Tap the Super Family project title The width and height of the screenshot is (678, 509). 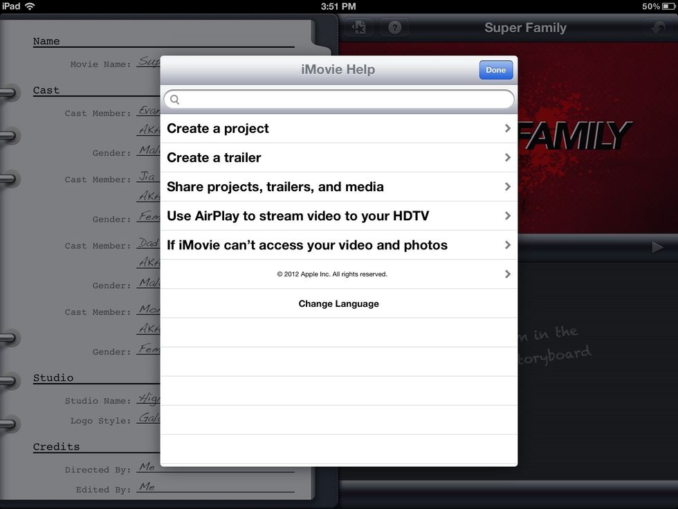coord(525,28)
